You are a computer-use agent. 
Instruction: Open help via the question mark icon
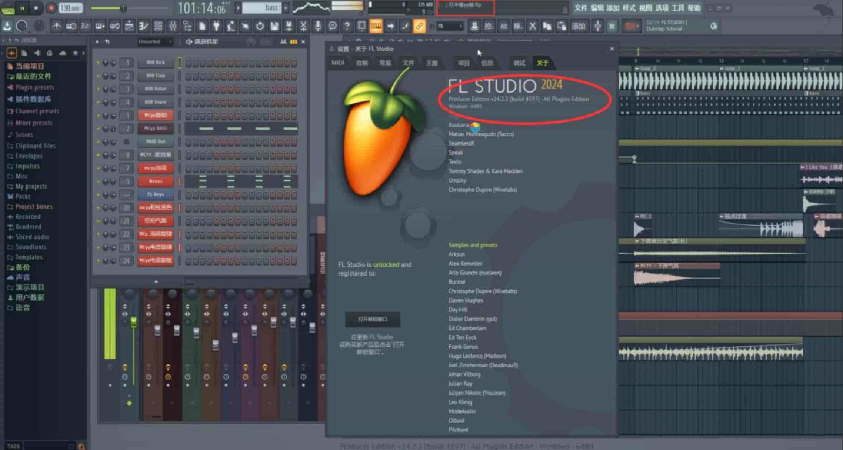click(x=347, y=26)
